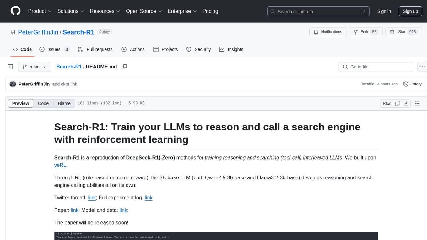Switch to the Projects tab
The image size is (427, 240).
click(x=165, y=49)
